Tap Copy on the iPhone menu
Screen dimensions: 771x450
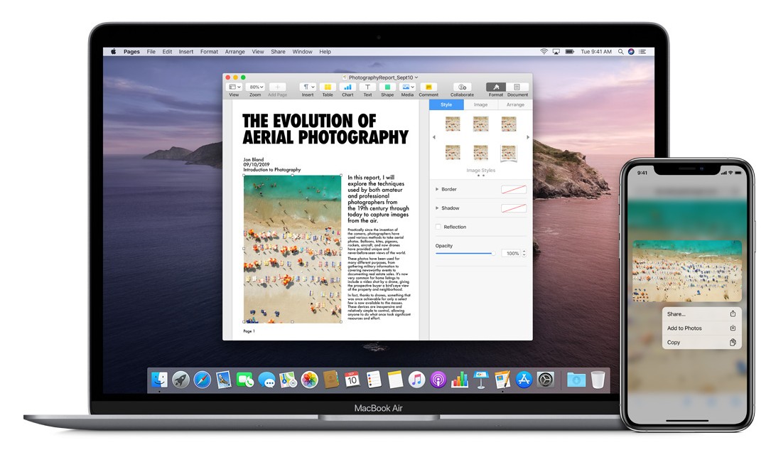coord(701,342)
